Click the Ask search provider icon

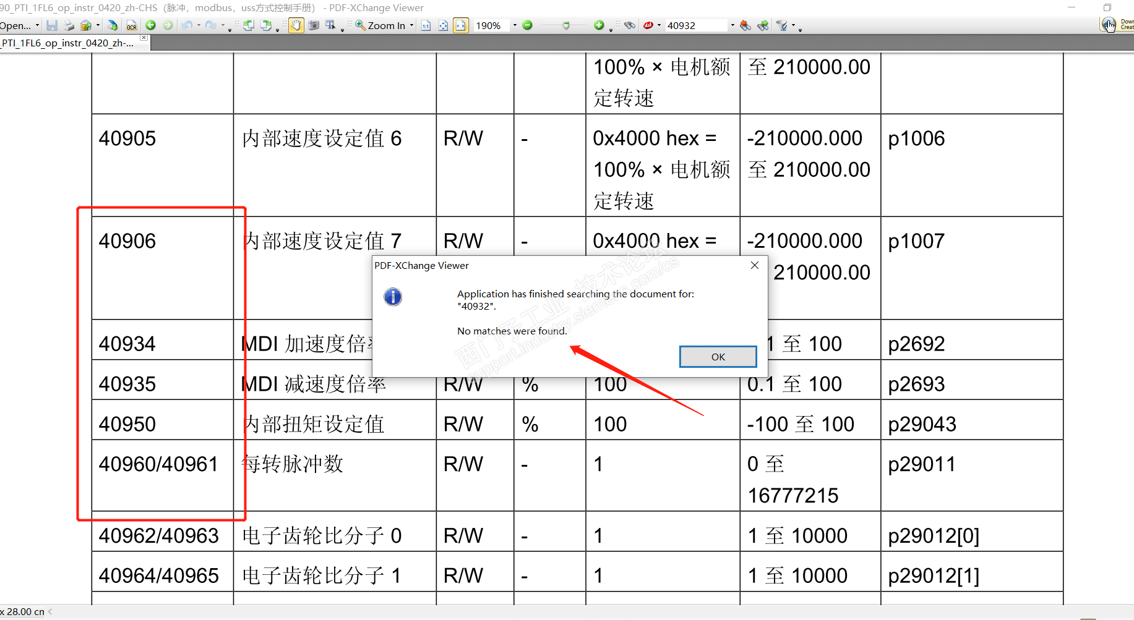pyautogui.click(x=648, y=25)
